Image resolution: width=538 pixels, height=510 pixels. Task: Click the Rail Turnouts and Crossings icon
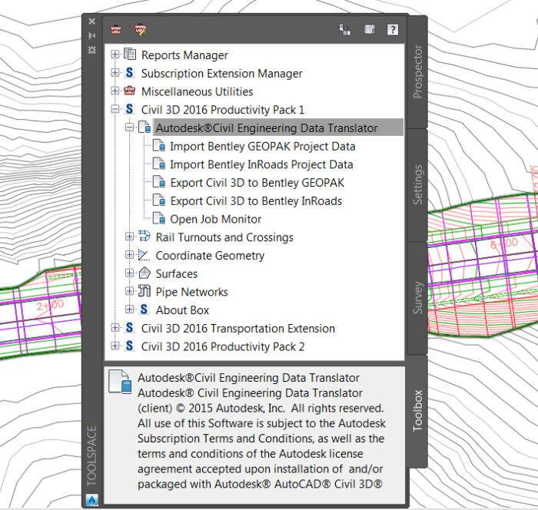click(144, 237)
